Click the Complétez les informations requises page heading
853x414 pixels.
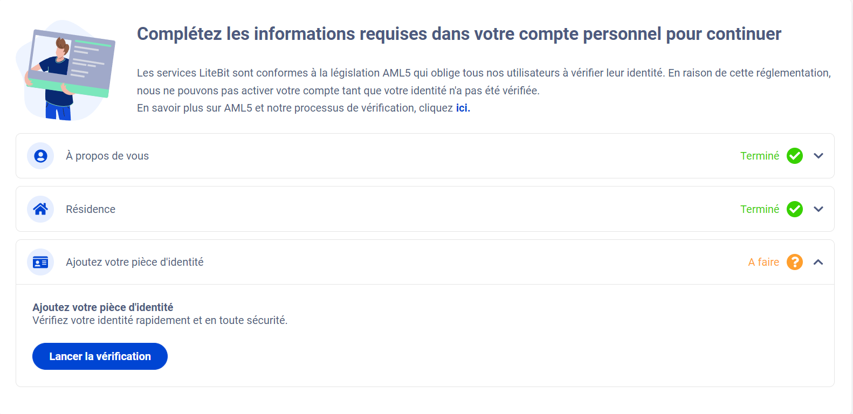pyautogui.click(x=459, y=34)
